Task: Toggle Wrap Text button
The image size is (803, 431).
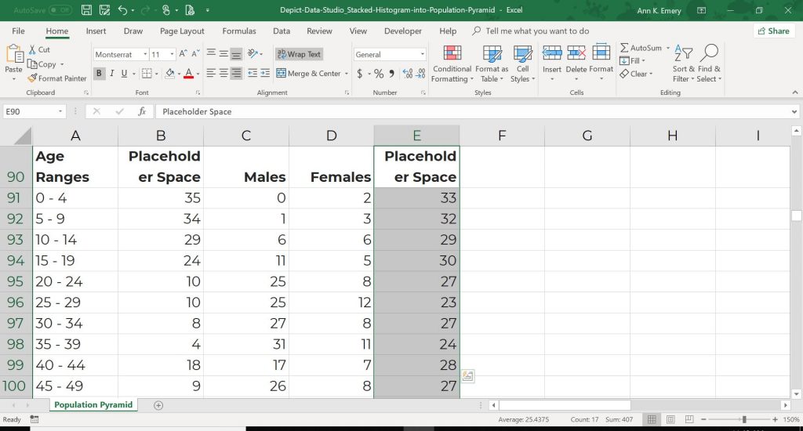Action: point(299,54)
